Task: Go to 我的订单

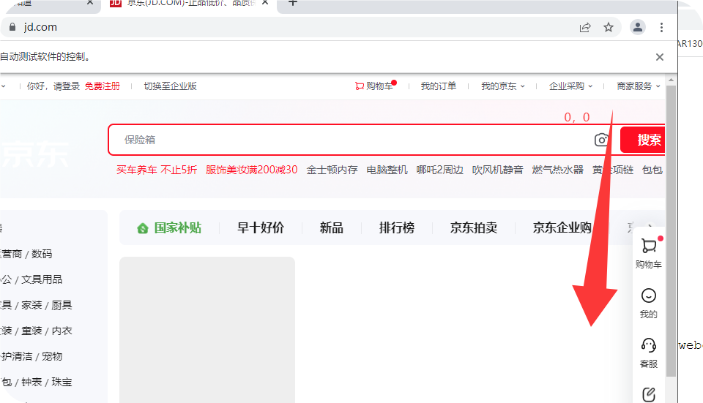Action: [x=438, y=86]
